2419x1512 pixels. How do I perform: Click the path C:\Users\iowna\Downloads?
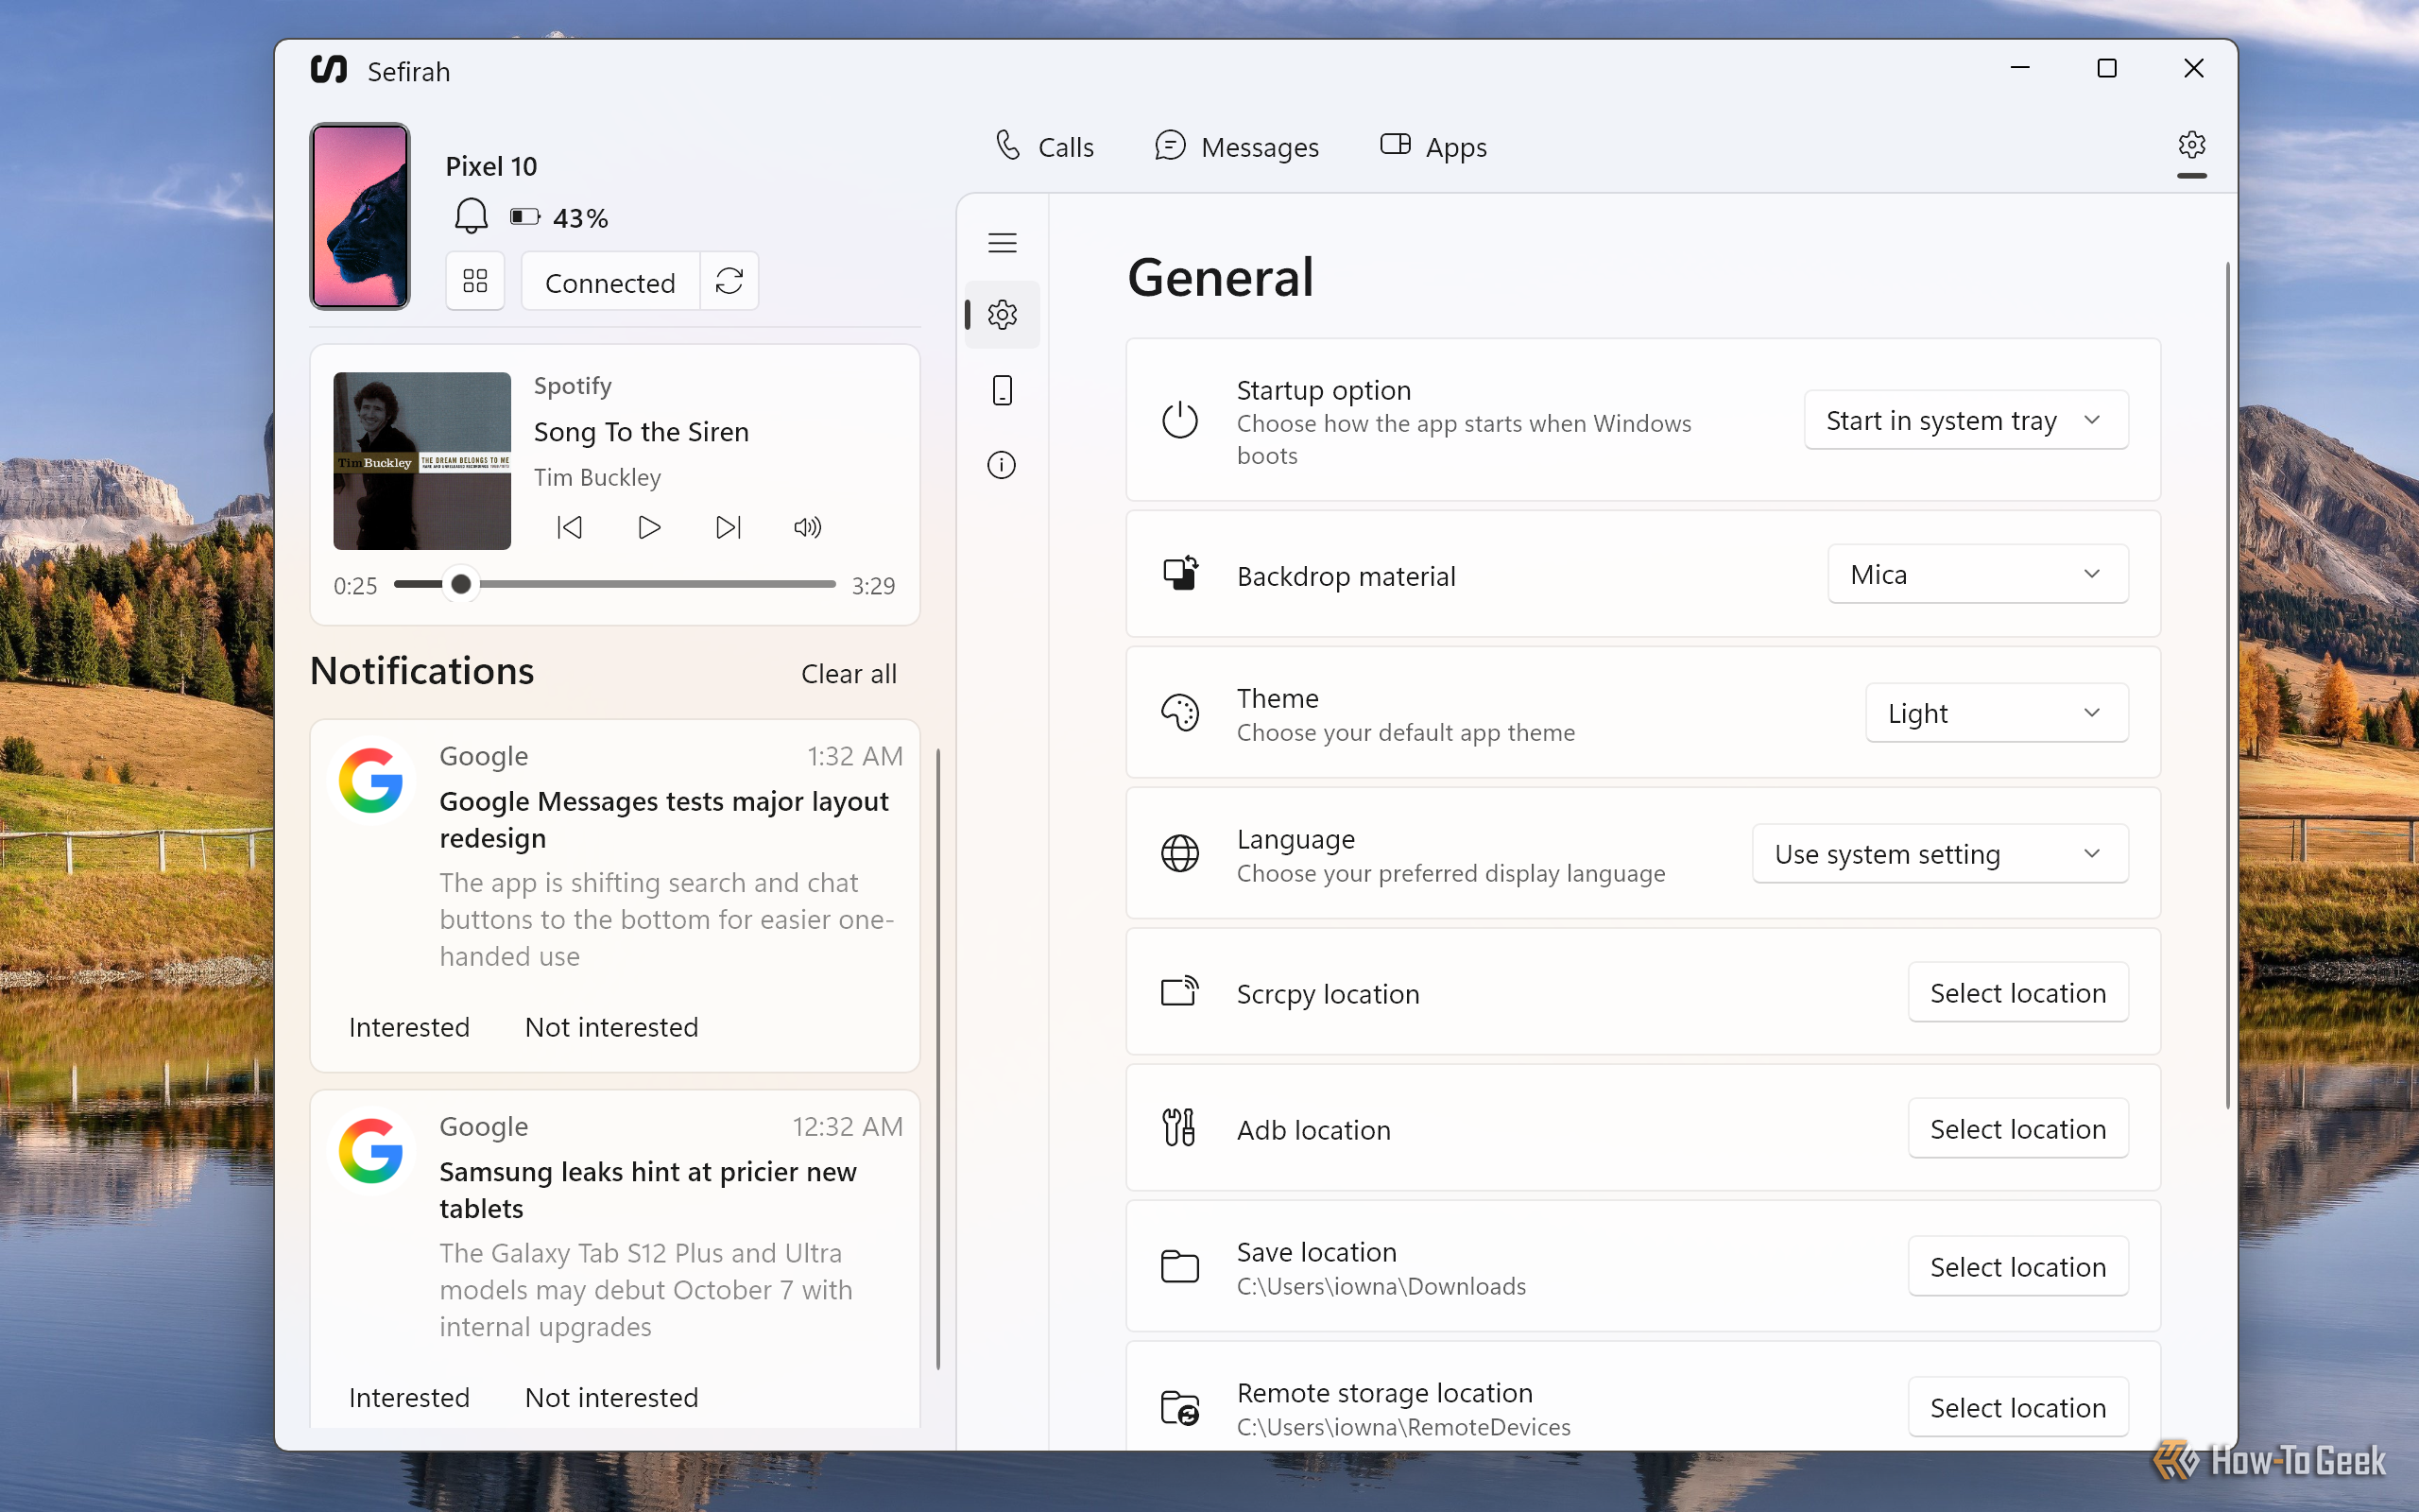click(1381, 1286)
